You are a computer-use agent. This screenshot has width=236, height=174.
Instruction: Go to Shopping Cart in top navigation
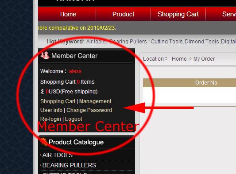pyautogui.click(x=178, y=14)
